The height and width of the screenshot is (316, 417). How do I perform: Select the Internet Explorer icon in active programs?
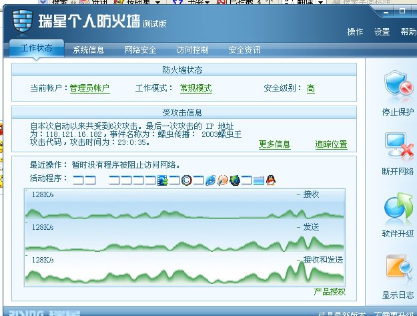click(210, 180)
